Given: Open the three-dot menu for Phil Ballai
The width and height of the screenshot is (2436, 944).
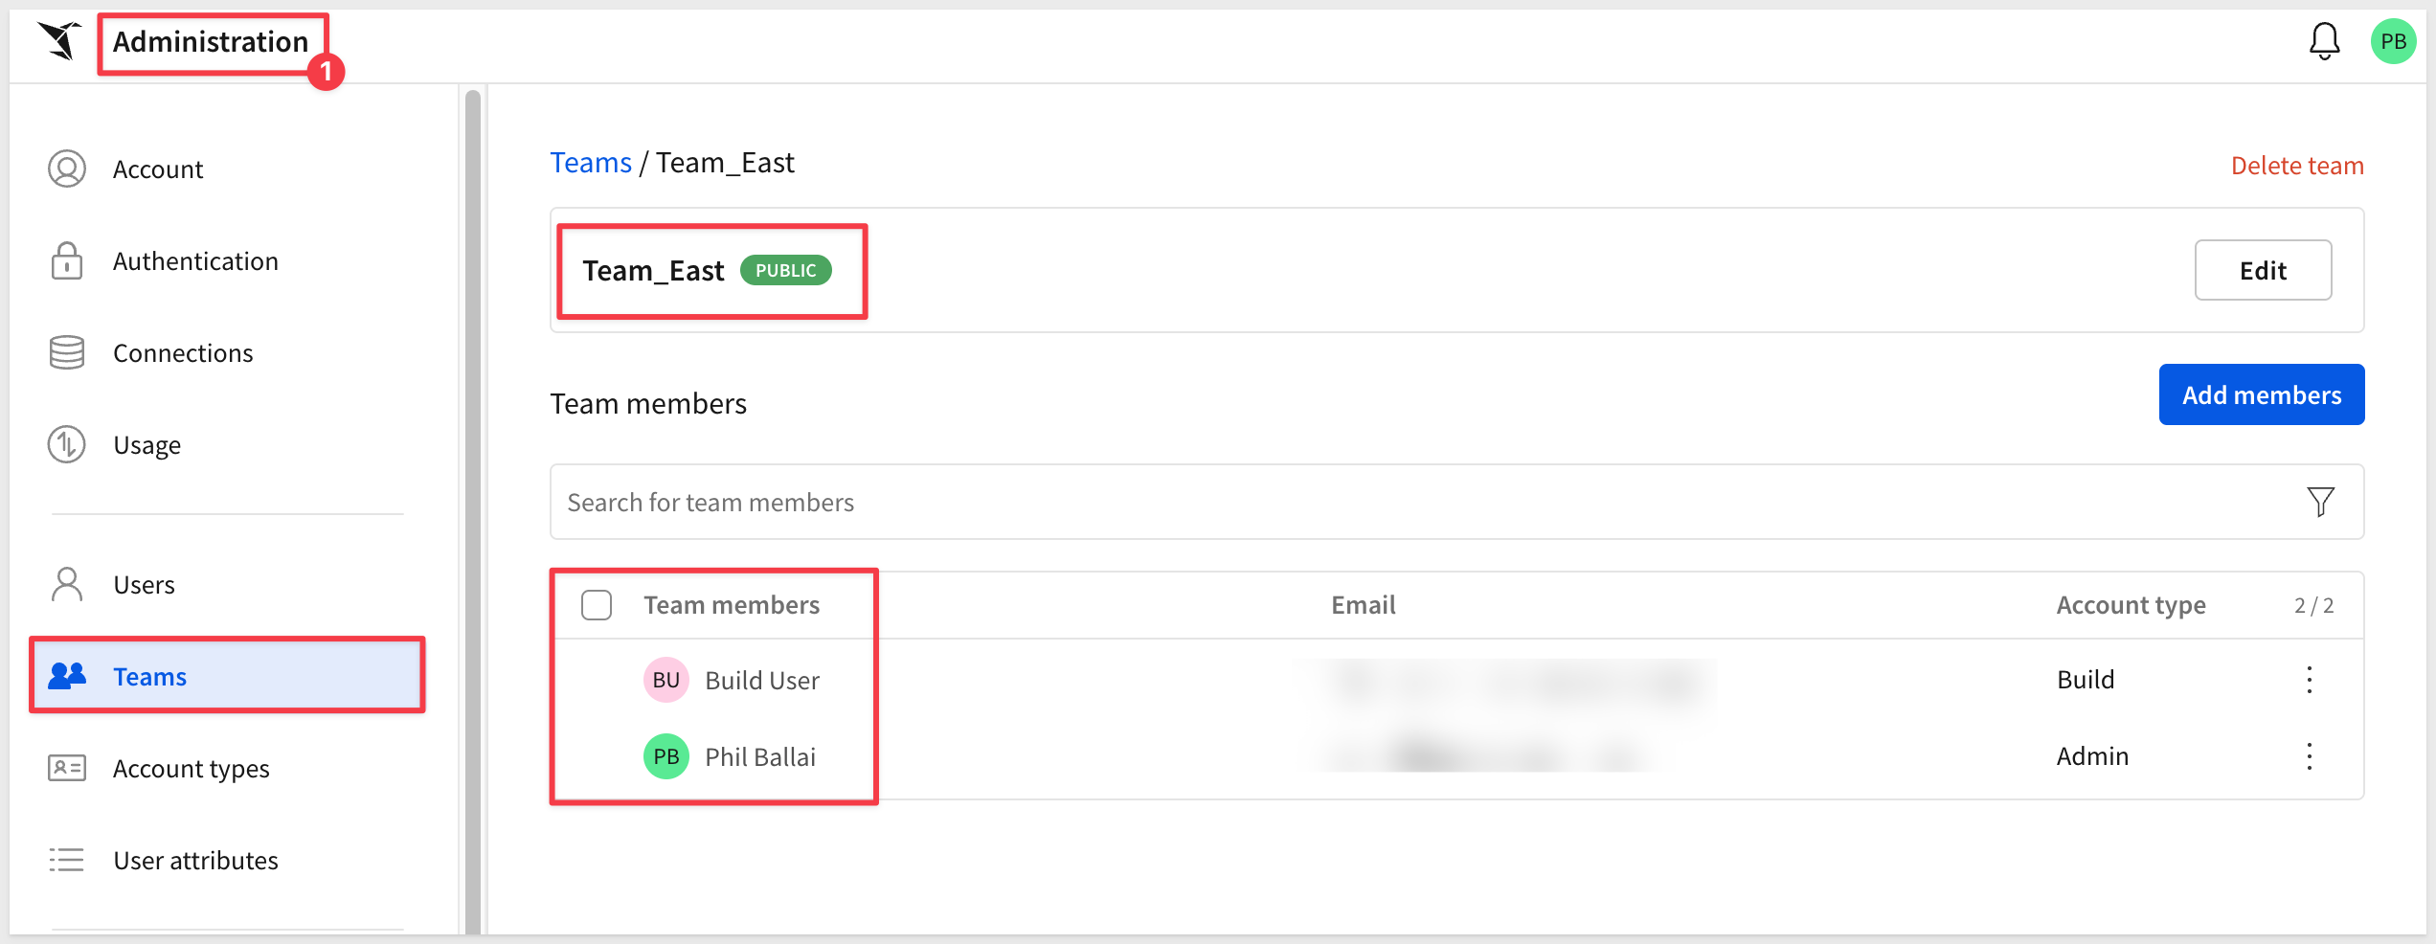Looking at the screenshot, I should 2310,756.
